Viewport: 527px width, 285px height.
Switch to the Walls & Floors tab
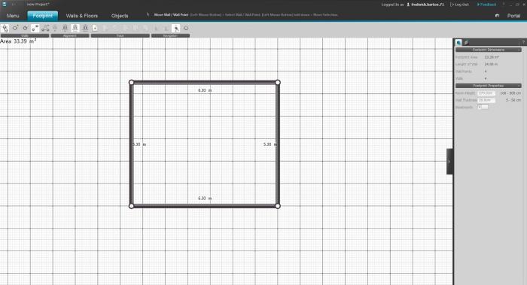pos(81,16)
